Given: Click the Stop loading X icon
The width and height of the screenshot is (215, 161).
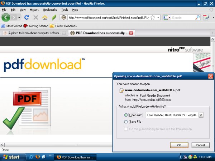Looking at the screenshot, I should 35,18.
